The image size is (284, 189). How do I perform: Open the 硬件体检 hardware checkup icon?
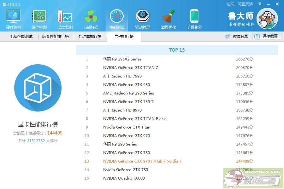(x=13, y=16)
